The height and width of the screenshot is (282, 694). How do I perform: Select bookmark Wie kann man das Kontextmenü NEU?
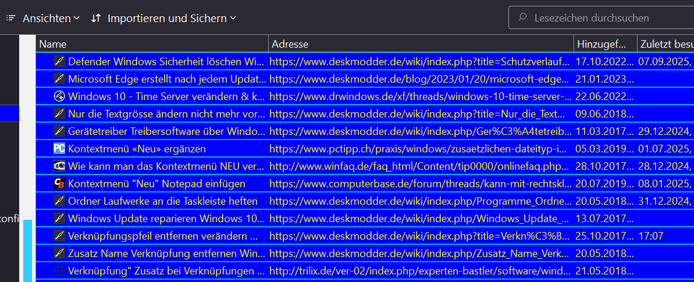pos(167,166)
